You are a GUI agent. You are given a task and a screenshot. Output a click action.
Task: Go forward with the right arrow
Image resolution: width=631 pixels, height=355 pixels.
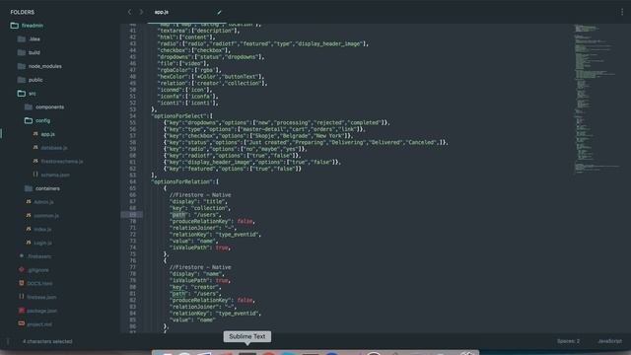coord(141,12)
